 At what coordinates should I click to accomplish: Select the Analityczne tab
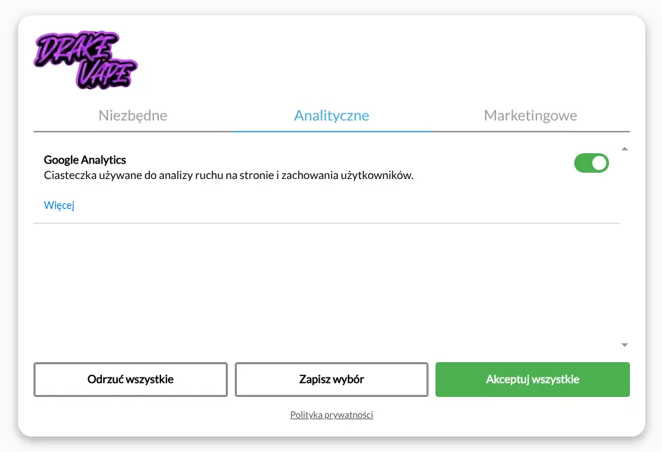[x=331, y=116]
